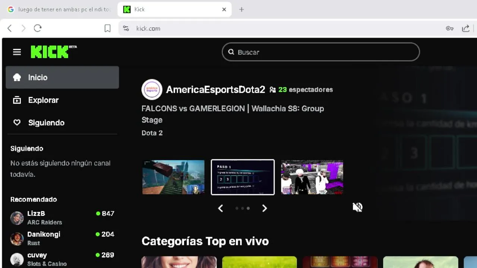Image resolution: width=477 pixels, height=268 pixels.
Task: Open Danikongi recommended channel
Action: [62, 239]
